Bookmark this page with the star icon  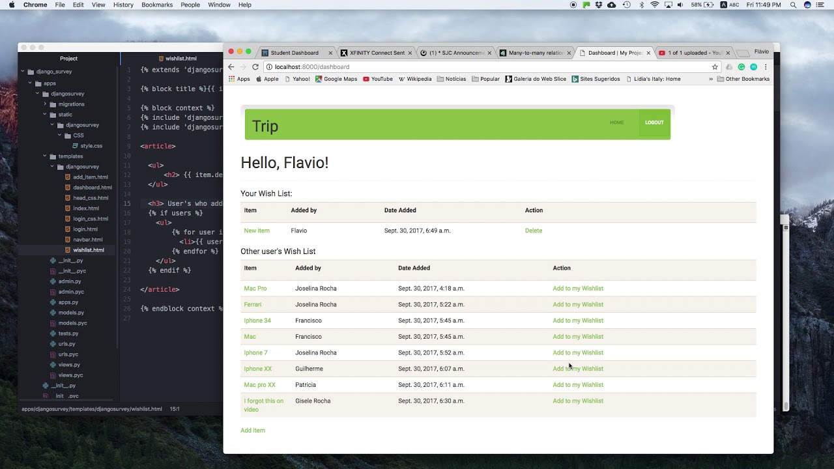click(x=715, y=67)
